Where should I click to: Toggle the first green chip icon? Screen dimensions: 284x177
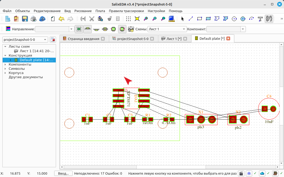tap(113, 29)
